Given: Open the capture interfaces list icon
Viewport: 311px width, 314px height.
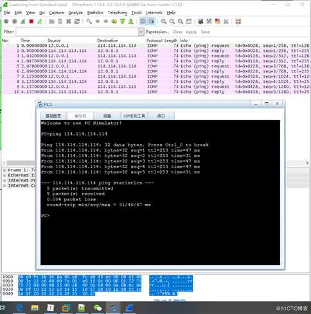Looking at the screenshot, I should click(x=6, y=21).
